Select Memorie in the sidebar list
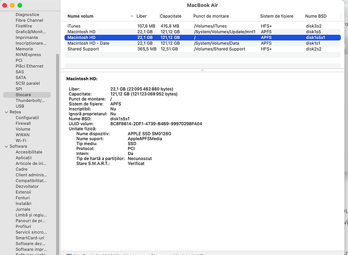 [24, 49]
